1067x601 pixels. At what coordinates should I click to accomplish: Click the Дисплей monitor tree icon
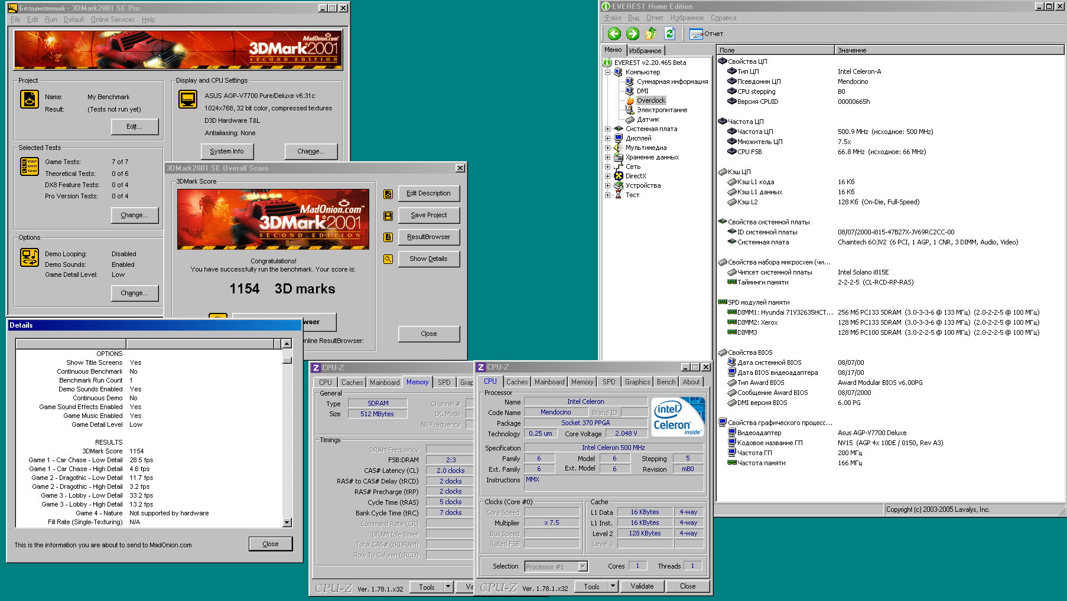coord(619,138)
